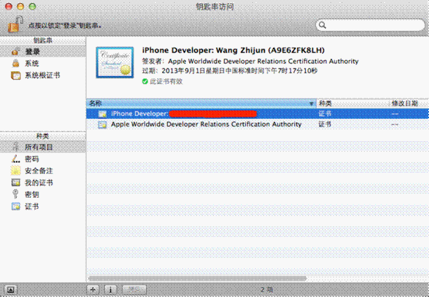Click the magnifier icon in search field
The width and height of the screenshot is (429, 297).
coord(323,25)
